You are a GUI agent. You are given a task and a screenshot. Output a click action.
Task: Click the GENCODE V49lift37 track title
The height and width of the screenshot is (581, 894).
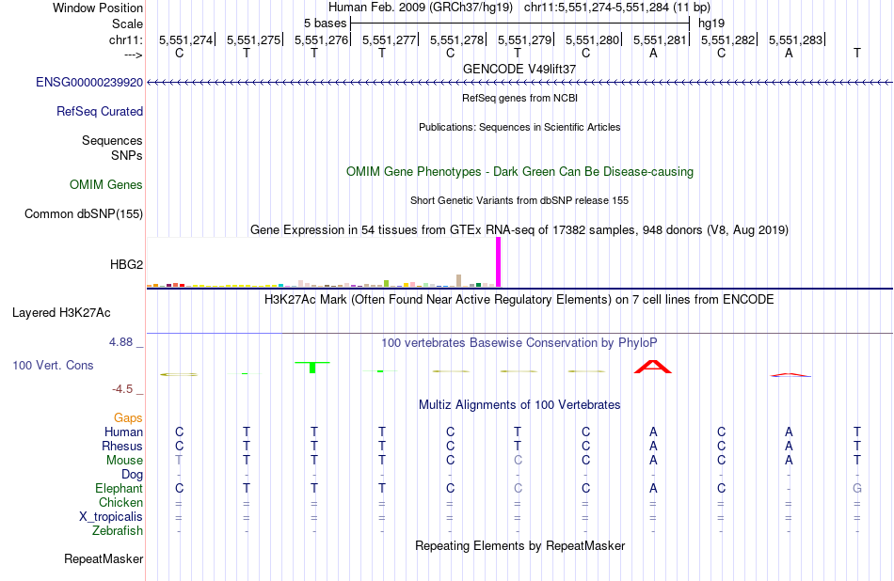(519, 69)
